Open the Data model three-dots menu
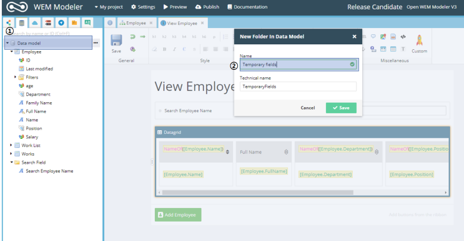Image resolution: width=464 pixels, height=241 pixels. [96, 43]
